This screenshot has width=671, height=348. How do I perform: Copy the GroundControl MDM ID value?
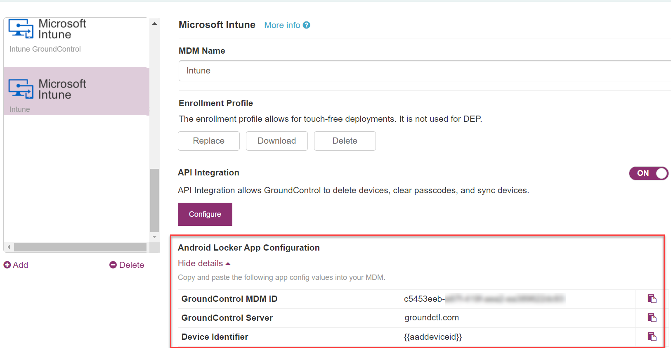click(x=652, y=299)
